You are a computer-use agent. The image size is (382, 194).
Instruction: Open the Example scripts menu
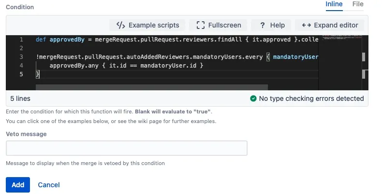147,25
